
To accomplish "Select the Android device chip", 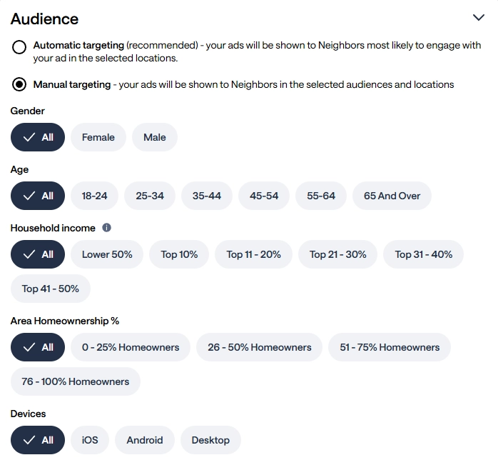I will (x=145, y=440).
